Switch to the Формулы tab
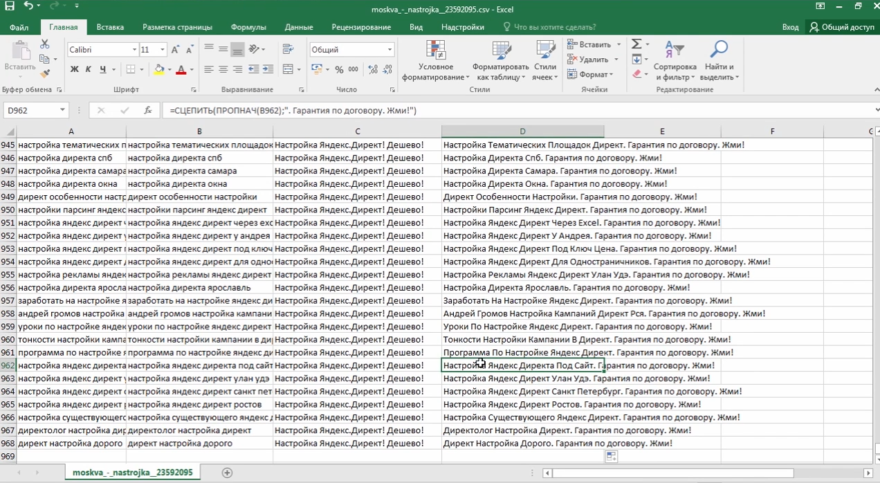 248,27
